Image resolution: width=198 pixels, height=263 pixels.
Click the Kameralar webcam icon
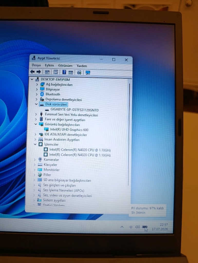[x=40, y=159]
